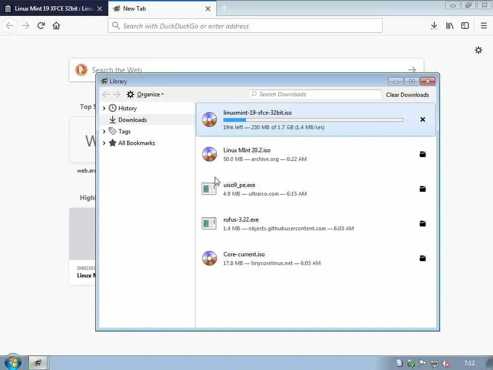Toggle the sidebar view icon

pyautogui.click(x=465, y=26)
